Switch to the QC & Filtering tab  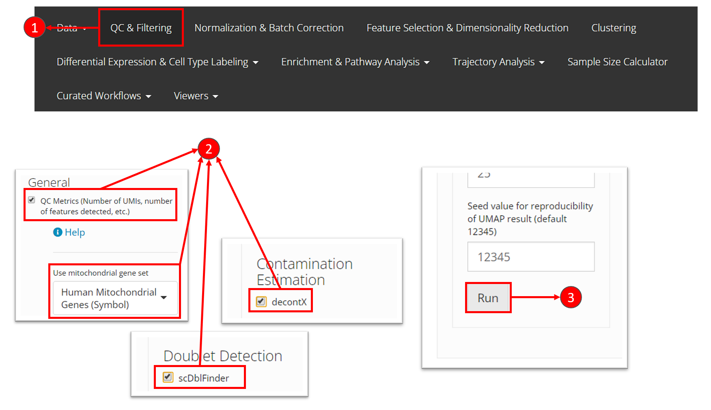click(x=141, y=28)
